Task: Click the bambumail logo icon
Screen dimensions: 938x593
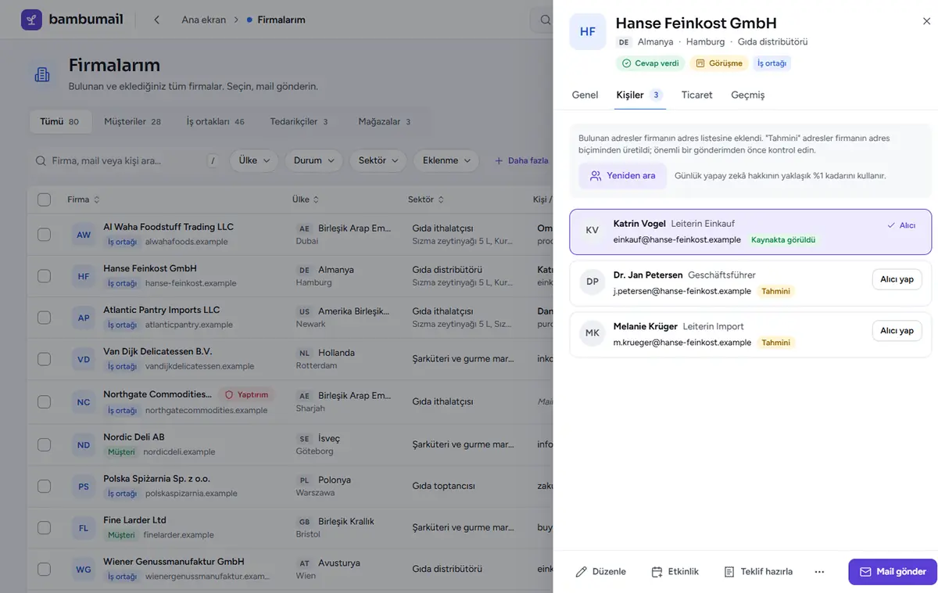Action: [x=31, y=20]
